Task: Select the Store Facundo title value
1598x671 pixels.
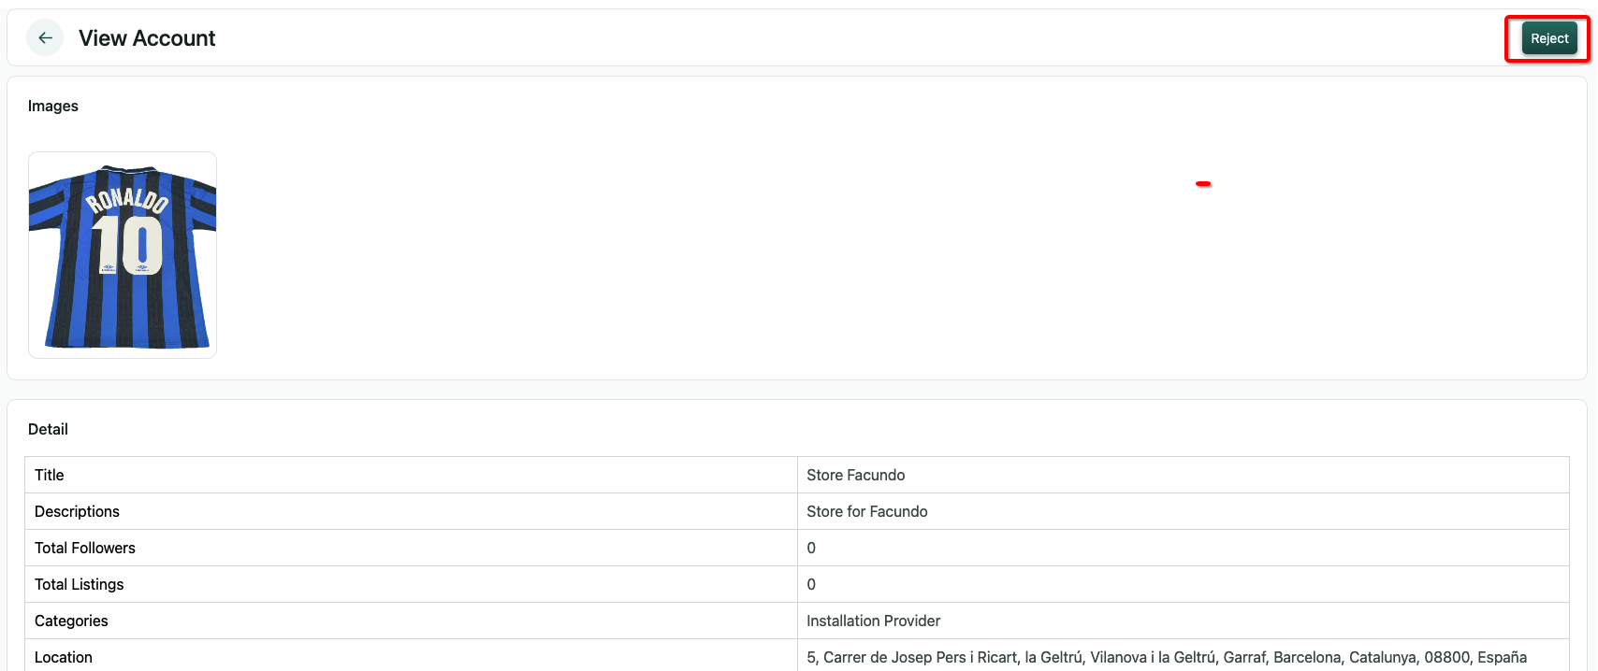Action: click(x=855, y=475)
